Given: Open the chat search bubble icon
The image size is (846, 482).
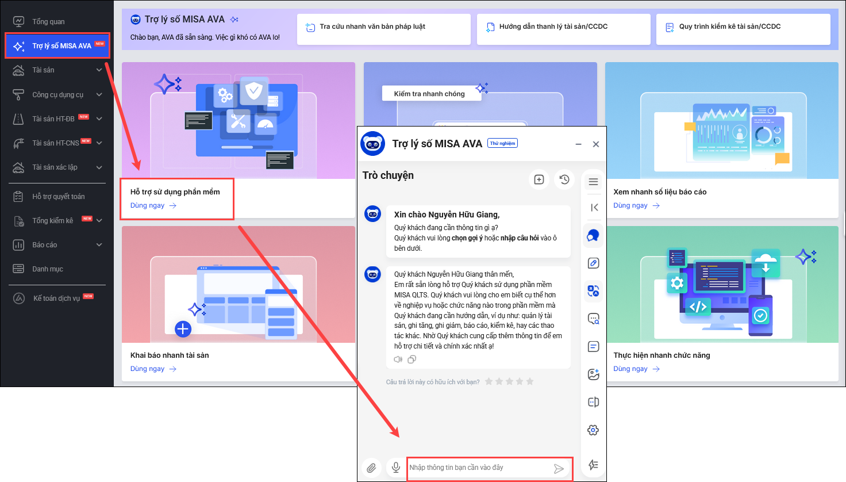Looking at the screenshot, I should coord(594,319).
